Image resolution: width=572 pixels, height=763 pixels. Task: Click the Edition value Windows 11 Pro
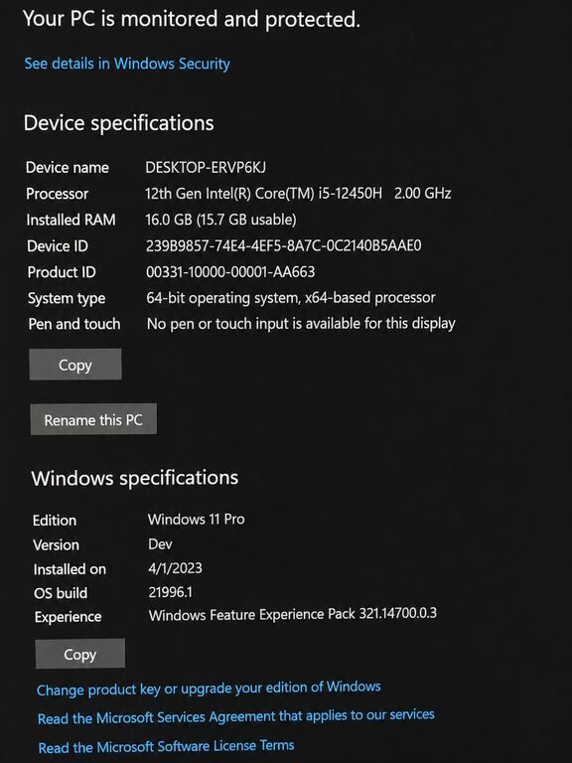click(196, 520)
